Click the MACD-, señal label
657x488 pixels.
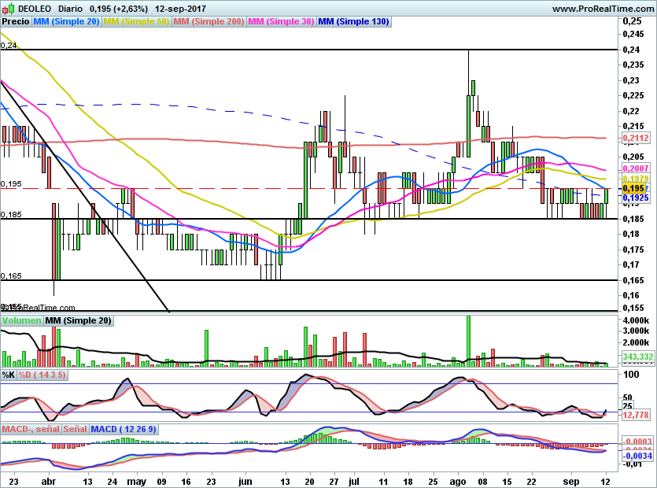(31, 429)
